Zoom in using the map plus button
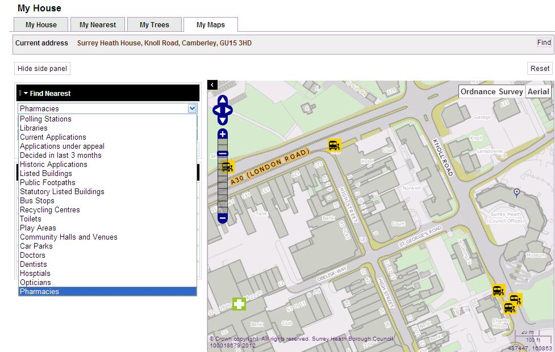The image size is (555, 352). [x=223, y=134]
